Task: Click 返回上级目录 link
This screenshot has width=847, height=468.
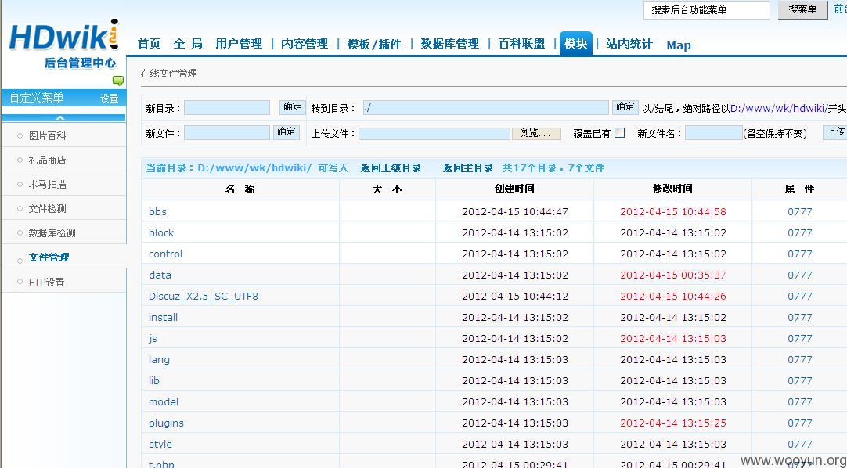Action: tap(391, 168)
